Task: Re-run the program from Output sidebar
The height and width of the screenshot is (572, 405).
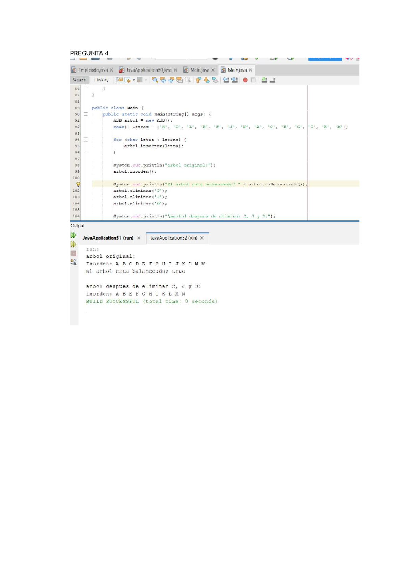Action: click(x=73, y=235)
